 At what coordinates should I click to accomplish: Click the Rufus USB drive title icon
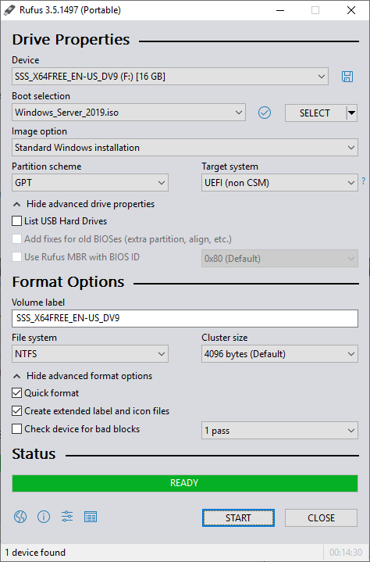coord(9,10)
